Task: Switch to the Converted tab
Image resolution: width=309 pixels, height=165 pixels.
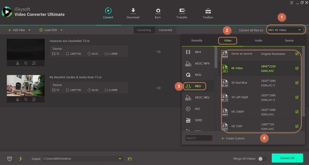Action: [x=166, y=30]
